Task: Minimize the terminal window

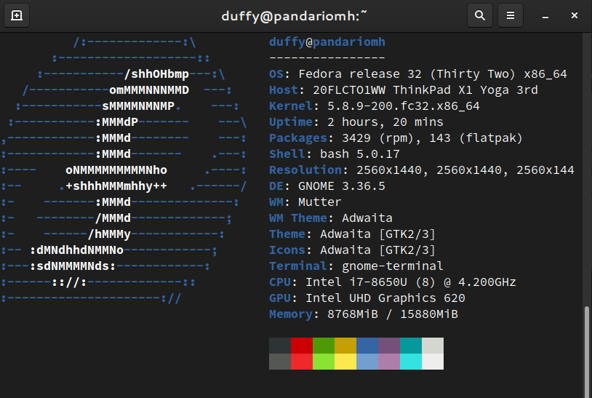Action: [545, 16]
